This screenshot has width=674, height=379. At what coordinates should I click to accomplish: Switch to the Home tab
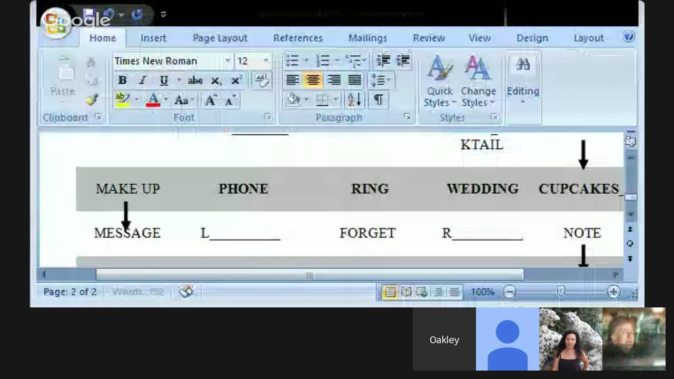point(102,38)
